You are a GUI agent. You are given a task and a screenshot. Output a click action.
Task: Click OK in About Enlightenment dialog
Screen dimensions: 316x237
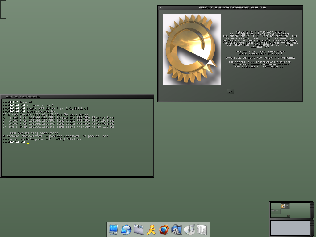230,91
